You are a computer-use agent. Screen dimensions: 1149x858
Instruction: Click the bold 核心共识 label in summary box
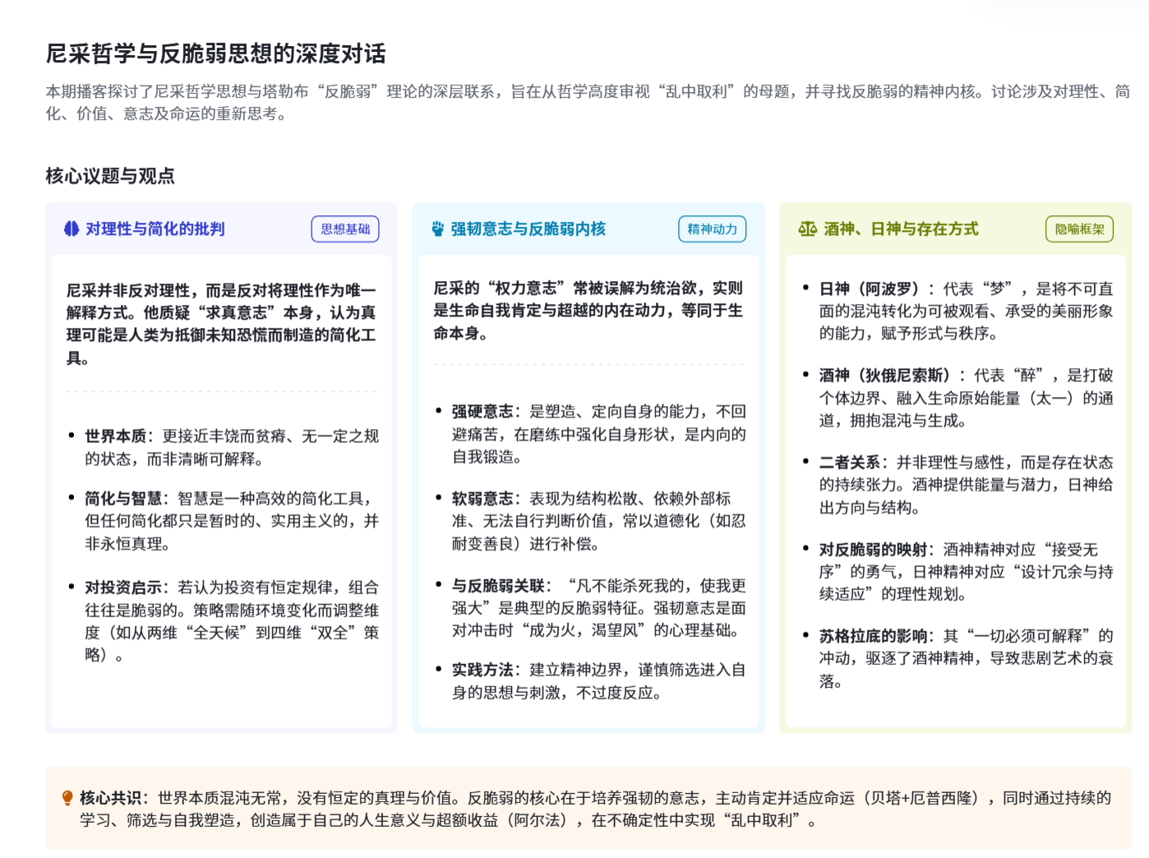[x=110, y=797]
